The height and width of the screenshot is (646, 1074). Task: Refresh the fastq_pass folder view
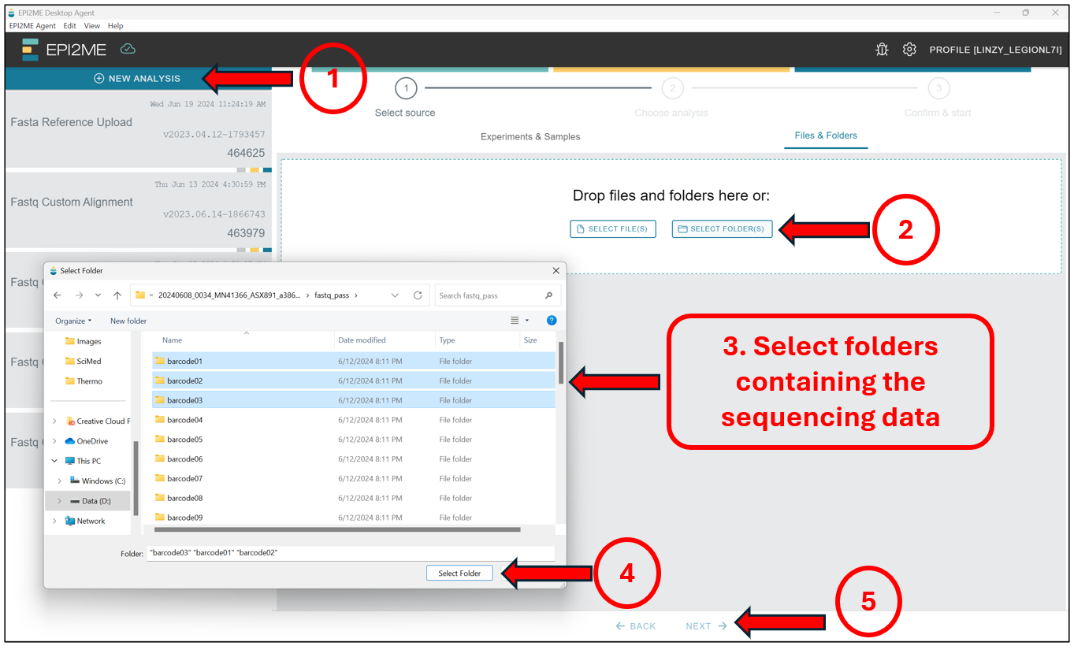pyautogui.click(x=418, y=295)
